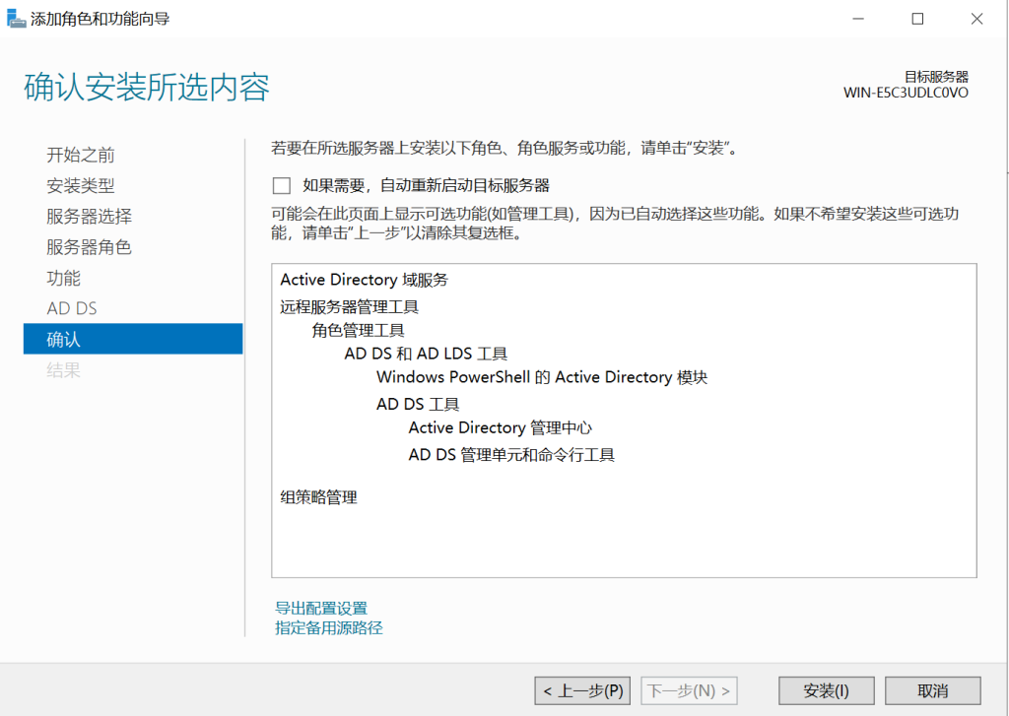Open the 安装类型 step in the sidebar
Viewport: 1009px width, 716px height.
click(81, 185)
